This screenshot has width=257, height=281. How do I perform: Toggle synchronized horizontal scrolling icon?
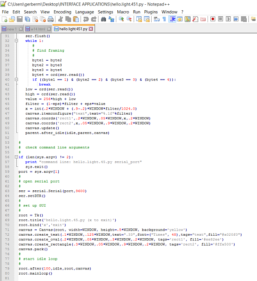146,19
